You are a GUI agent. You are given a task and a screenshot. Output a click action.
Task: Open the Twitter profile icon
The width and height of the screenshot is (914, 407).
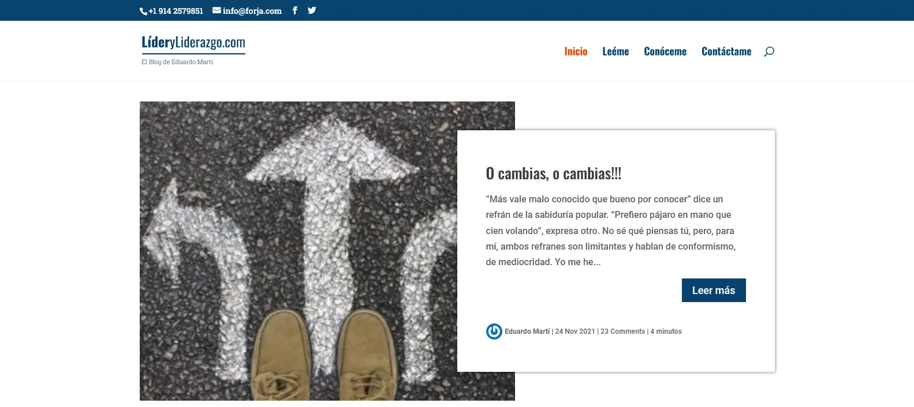click(x=312, y=10)
